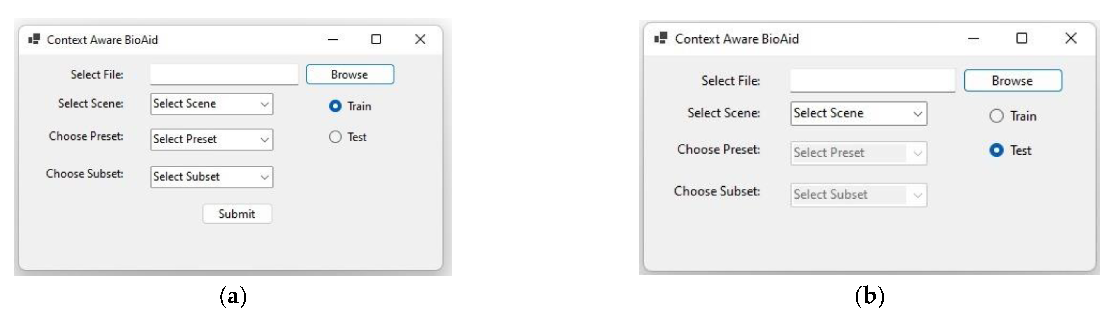Click the selected Train radio in window (a)
The width and height of the screenshot is (1113, 319).
tap(335, 106)
